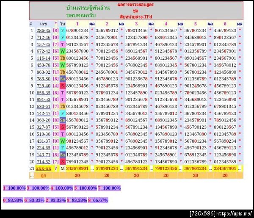Image resolution: width=254 pixels, height=218 pixels.
Task: Open the 630-61 number link
Action: tap(44, 106)
